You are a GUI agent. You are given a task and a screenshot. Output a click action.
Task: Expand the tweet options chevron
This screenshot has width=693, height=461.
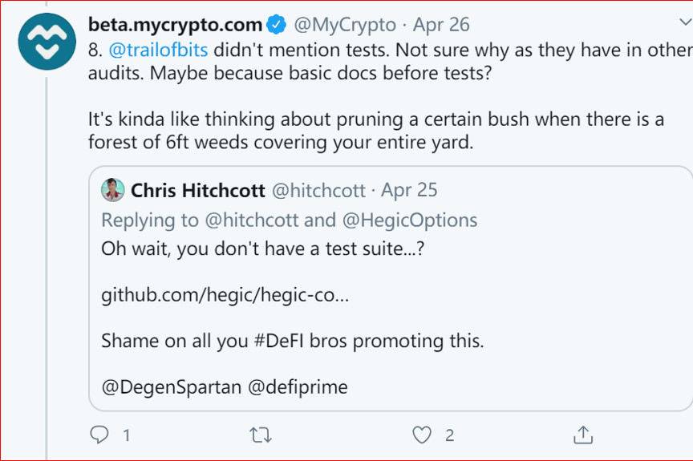(x=686, y=22)
